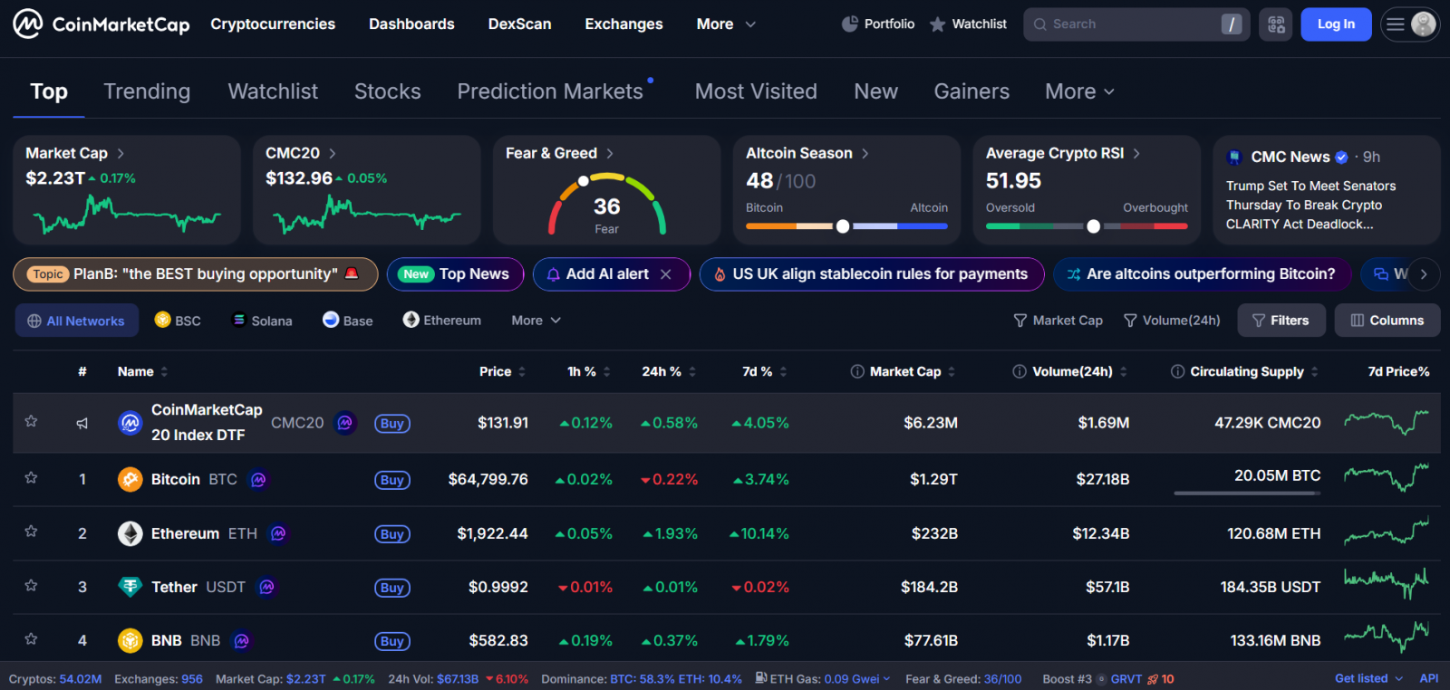Click the badge icon next to BTC
This screenshot has height=690, width=1450.
point(258,480)
